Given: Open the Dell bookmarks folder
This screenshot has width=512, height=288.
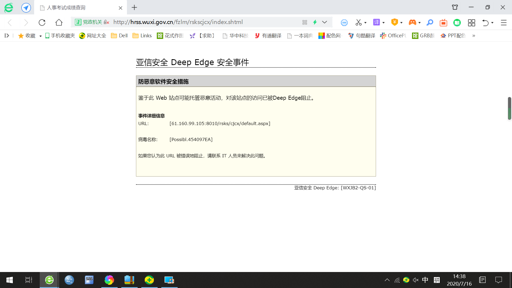Looking at the screenshot, I should click(x=119, y=35).
